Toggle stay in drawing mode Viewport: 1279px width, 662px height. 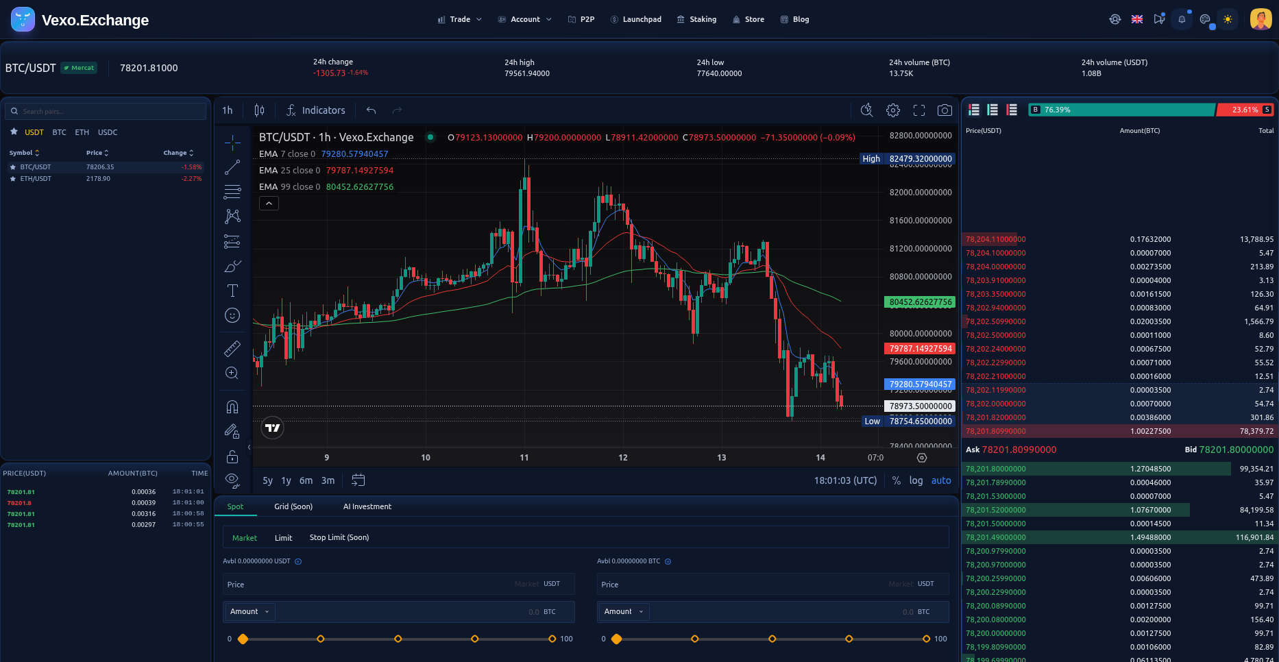pos(232,432)
